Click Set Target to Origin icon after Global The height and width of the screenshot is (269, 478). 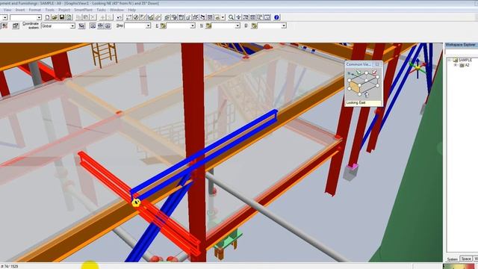pyautogui.click(x=81, y=26)
